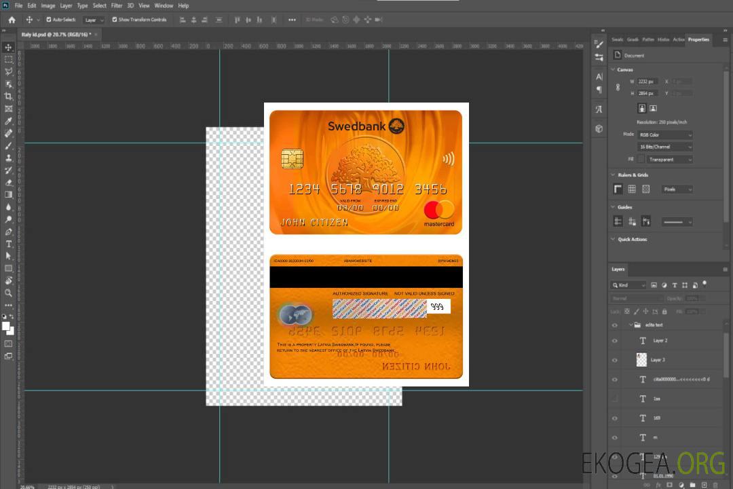
Task: Open the Brush Settings panel icon
Action: 599,44
